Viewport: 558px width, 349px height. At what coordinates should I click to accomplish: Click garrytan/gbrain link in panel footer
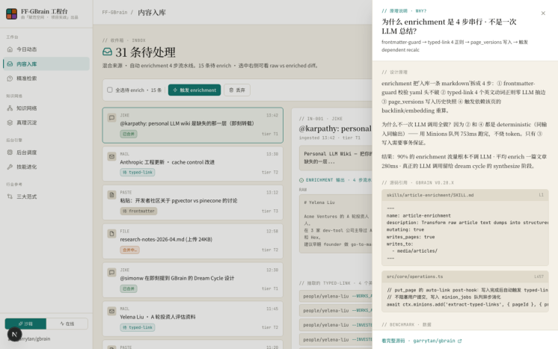tap(434, 341)
